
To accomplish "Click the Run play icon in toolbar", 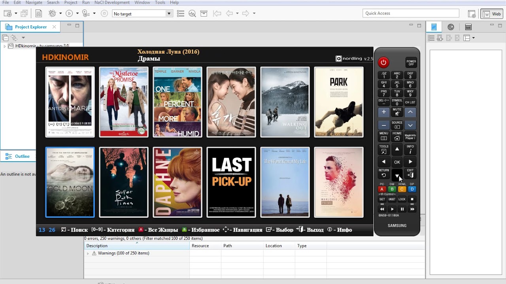I will 69,13.
